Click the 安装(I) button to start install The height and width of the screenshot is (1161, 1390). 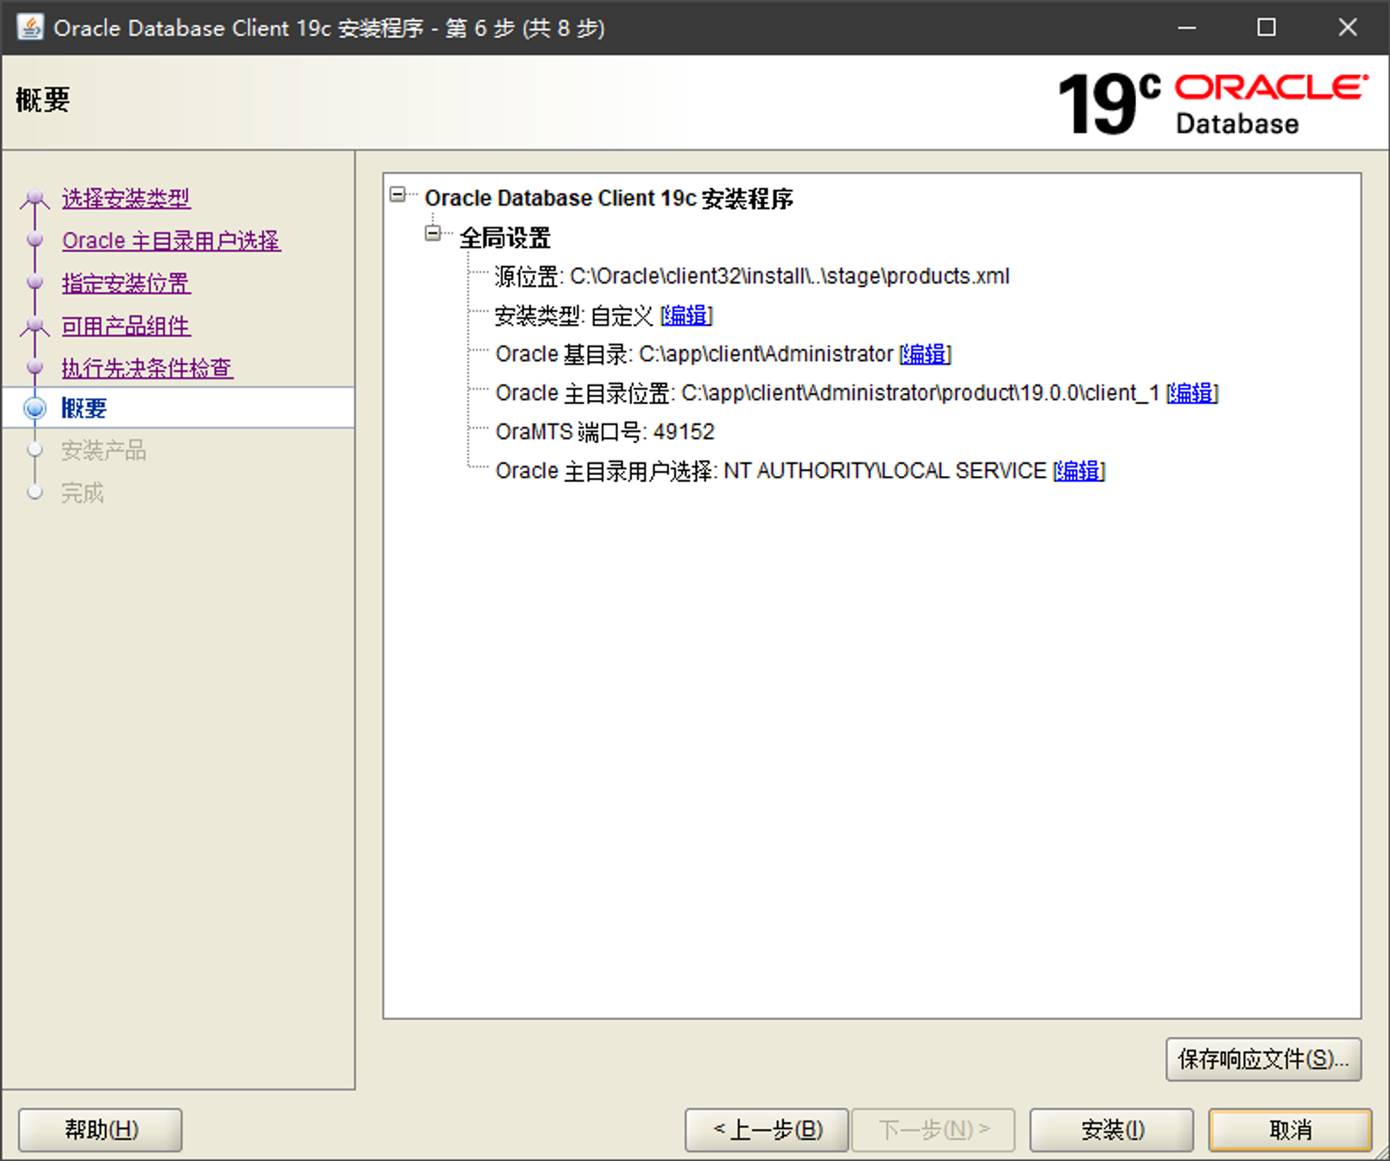(x=1111, y=1130)
